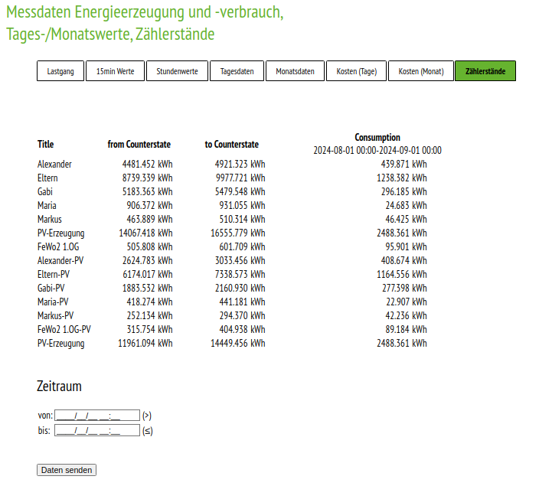The height and width of the screenshot is (486, 539).
Task: Click consumption value 24.683 kWh
Action: (x=407, y=206)
